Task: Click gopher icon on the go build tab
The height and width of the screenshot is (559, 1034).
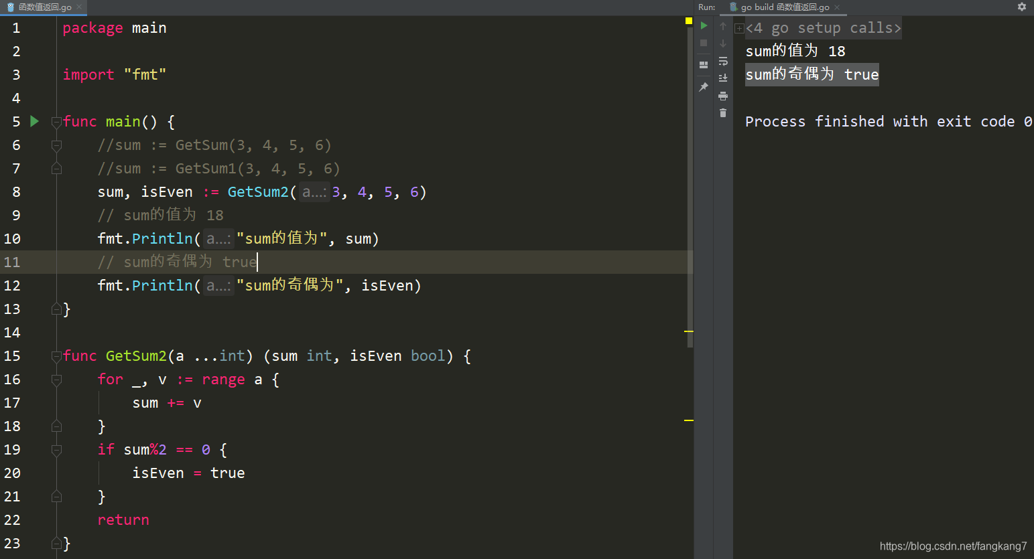Action: [x=734, y=7]
